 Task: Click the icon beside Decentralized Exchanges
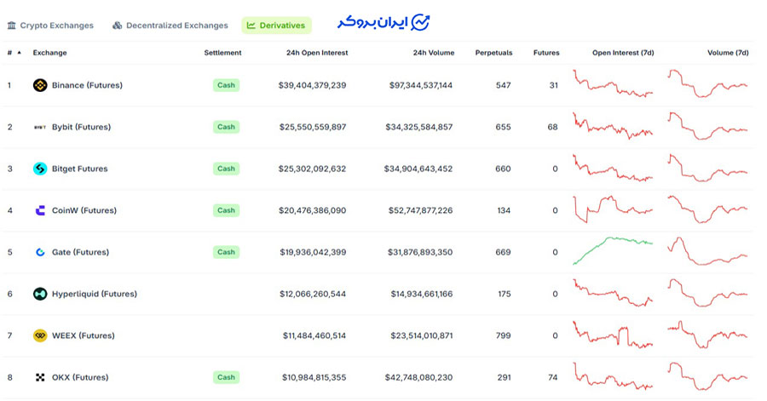click(x=117, y=26)
